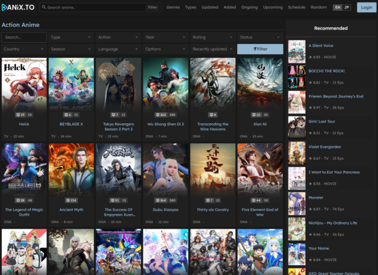Open the Status filter dropdown

pyautogui.click(x=260, y=37)
